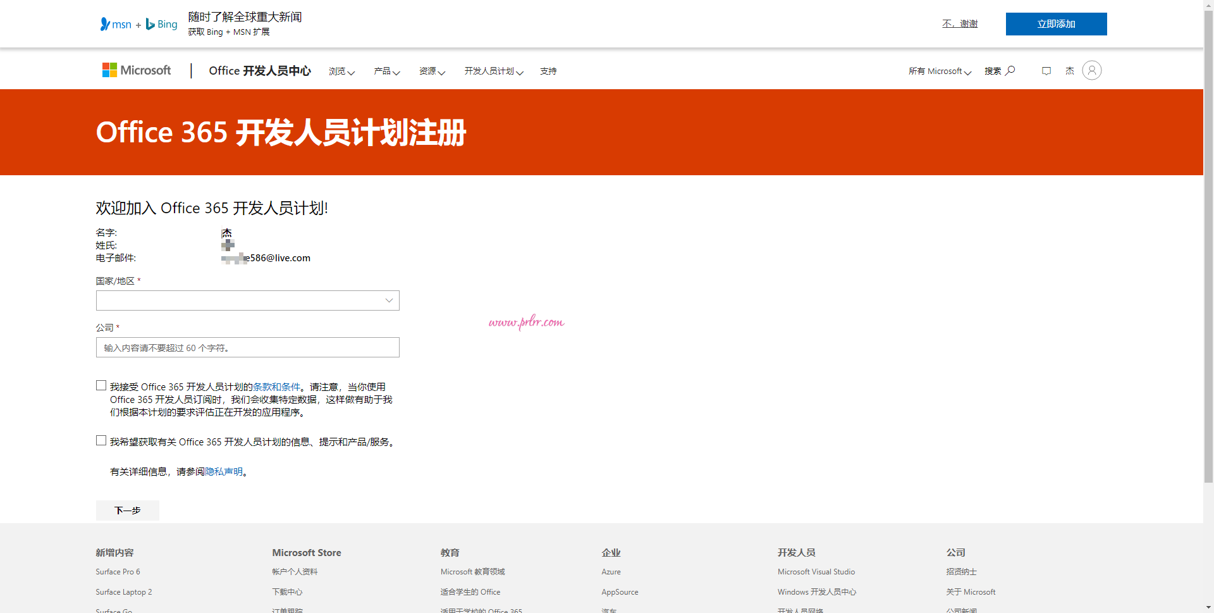Click the Office 开发人员中心 home link
The height and width of the screenshot is (613, 1214).
(259, 71)
